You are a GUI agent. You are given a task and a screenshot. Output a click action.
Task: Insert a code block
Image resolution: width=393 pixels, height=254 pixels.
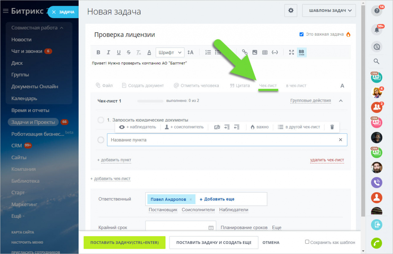click(275, 52)
